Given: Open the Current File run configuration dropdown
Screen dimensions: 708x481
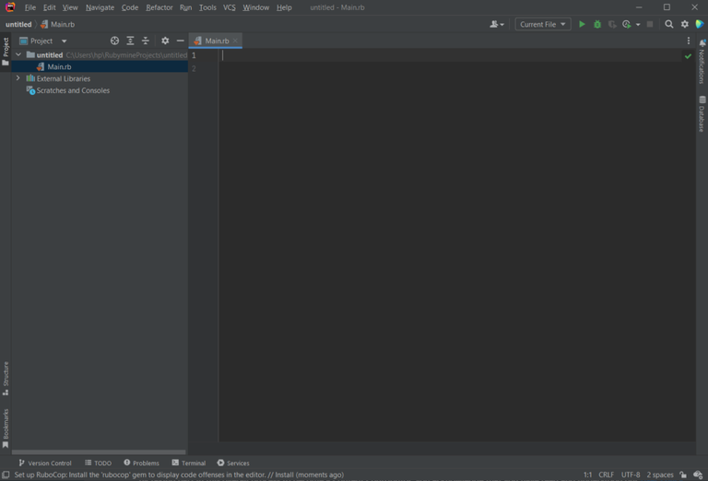Looking at the screenshot, I should (x=542, y=24).
